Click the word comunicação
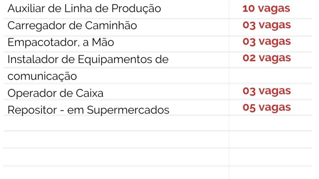Screen dimensions: 319x179 (42, 76)
